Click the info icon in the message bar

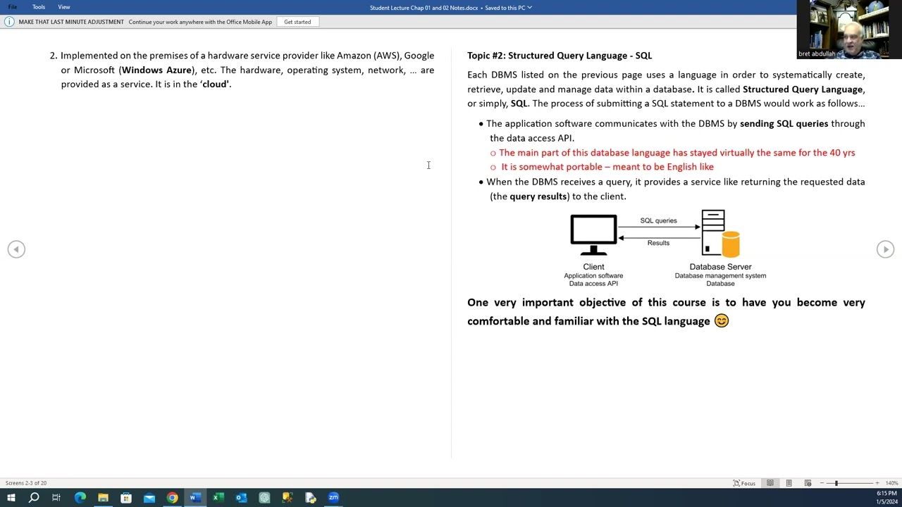tap(9, 22)
